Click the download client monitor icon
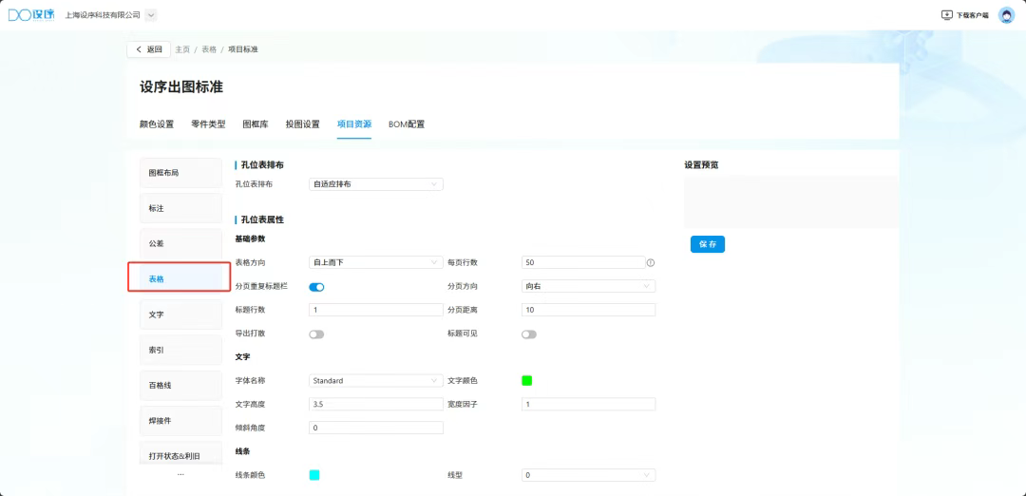The width and height of the screenshot is (1026, 496). pyautogui.click(x=947, y=15)
